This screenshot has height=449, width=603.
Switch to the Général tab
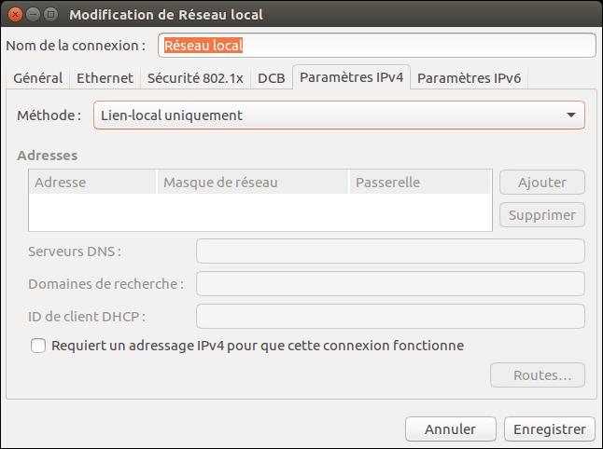tap(38, 78)
